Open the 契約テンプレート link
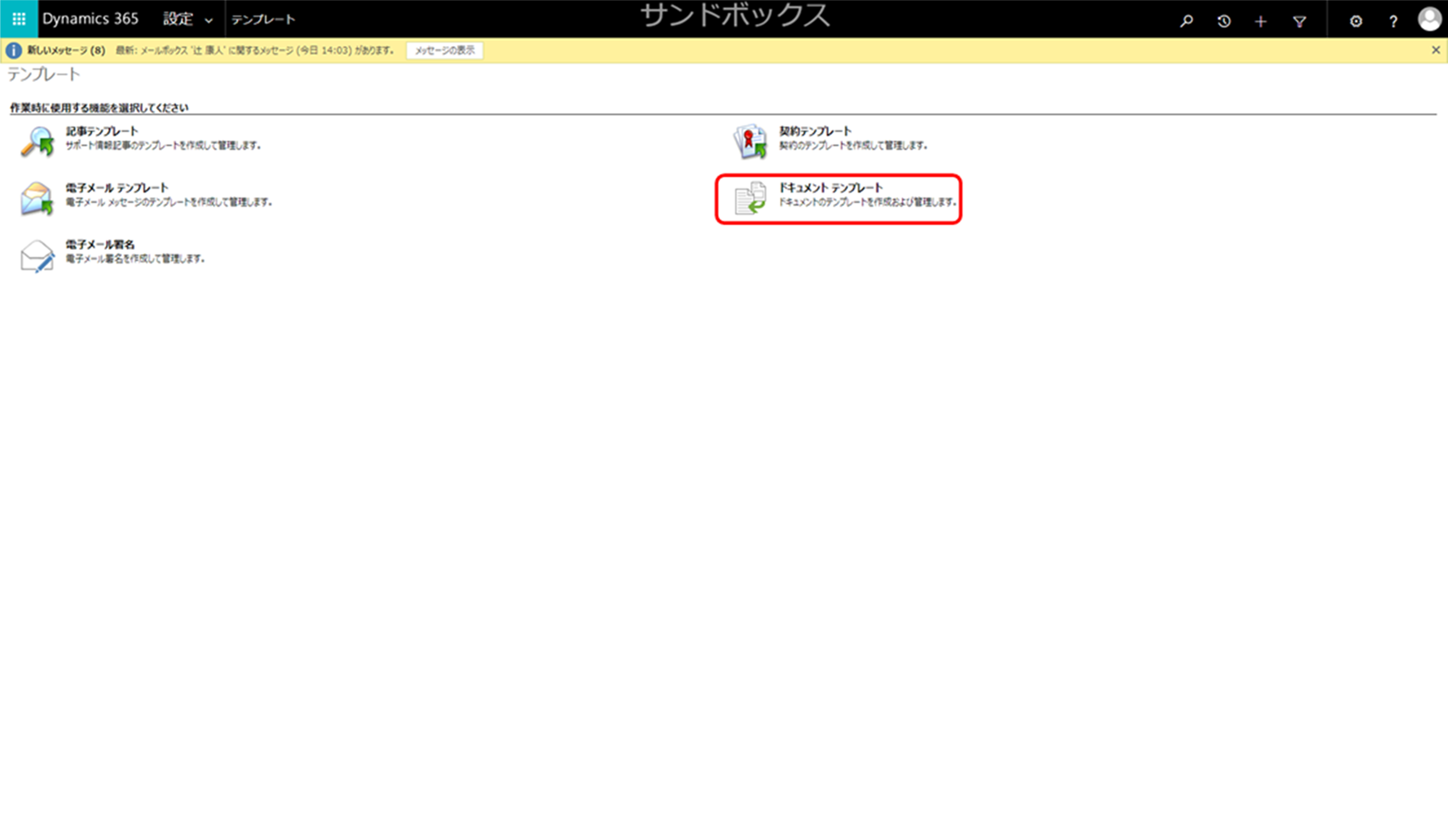The height and width of the screenshot is (815, 1448). click(x=815, y=131)
